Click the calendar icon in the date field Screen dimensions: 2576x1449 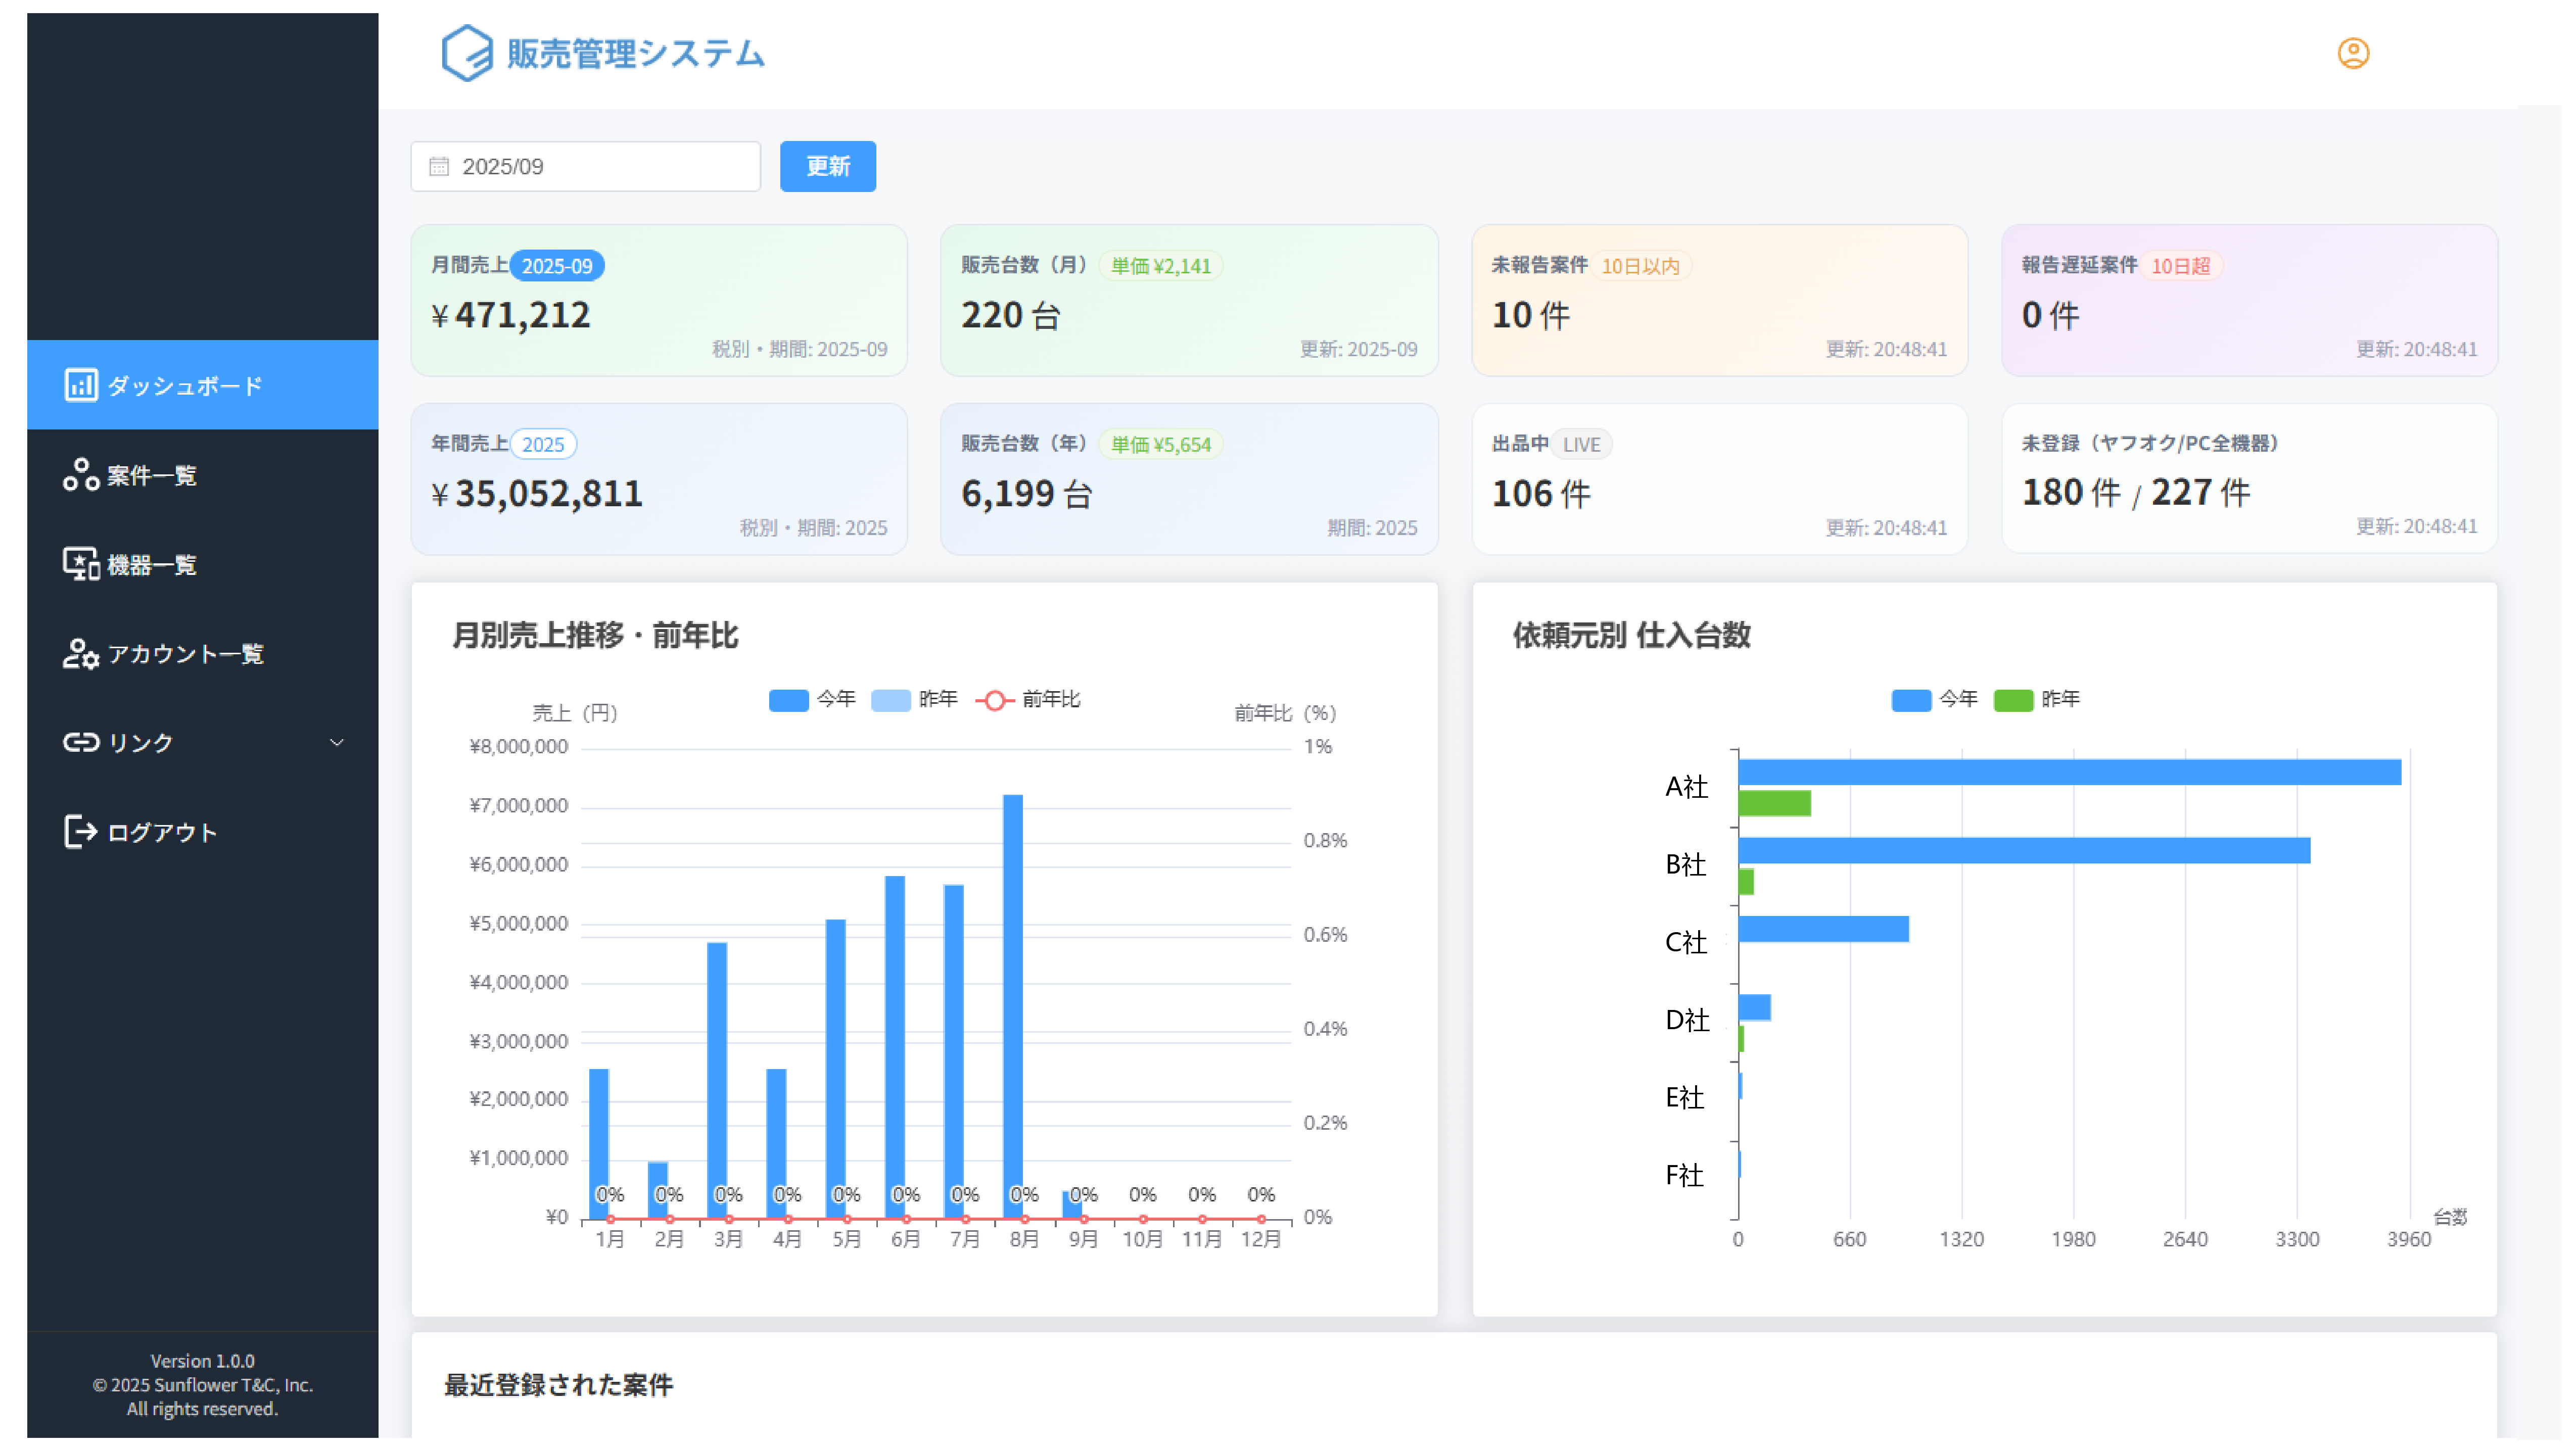pos(438,166)
